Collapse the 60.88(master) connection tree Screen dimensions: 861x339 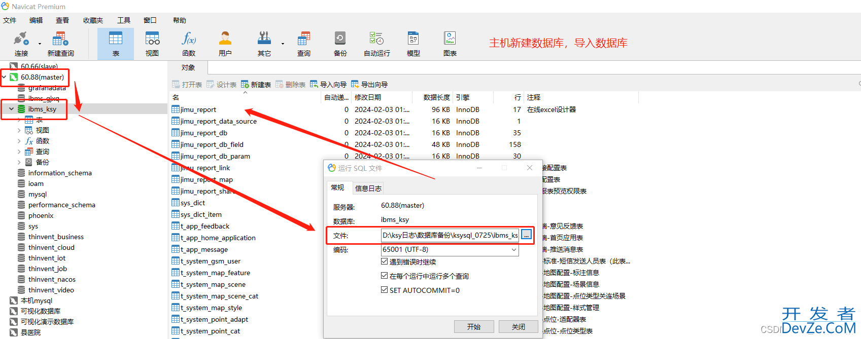[x=4, y=77]
